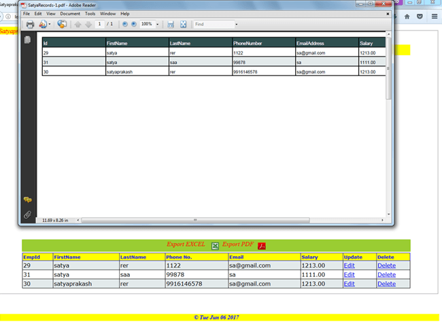Go to previous page arrow
The height and width of the screenshot is (328, 442).
point(78,24)
